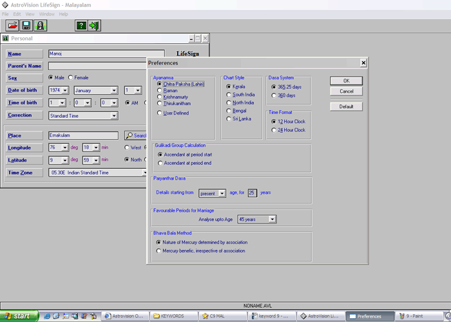Choose 24 Hour Clock format

click(x=288, y=130)
